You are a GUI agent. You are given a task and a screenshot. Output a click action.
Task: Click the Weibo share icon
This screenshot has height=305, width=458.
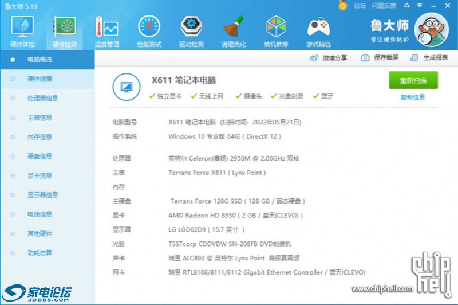(314, 57)
